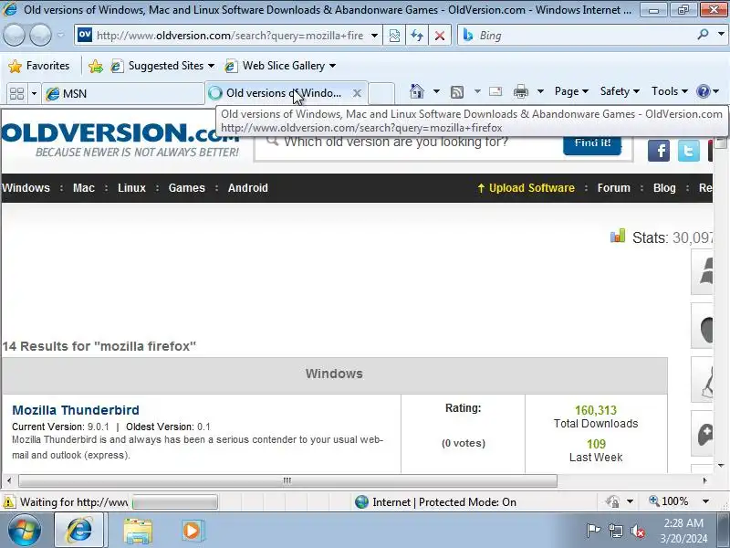This screenshot has width=730, height=548.
Task: Click the Forward navigation button
Action: [40, 35]
